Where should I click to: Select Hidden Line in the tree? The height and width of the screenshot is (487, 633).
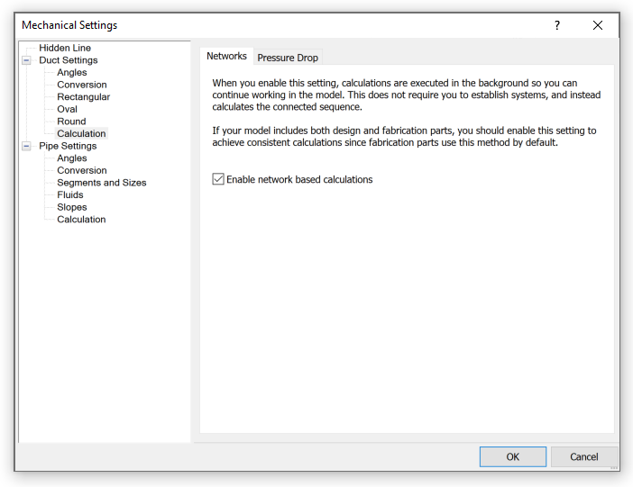click(65, 48)
